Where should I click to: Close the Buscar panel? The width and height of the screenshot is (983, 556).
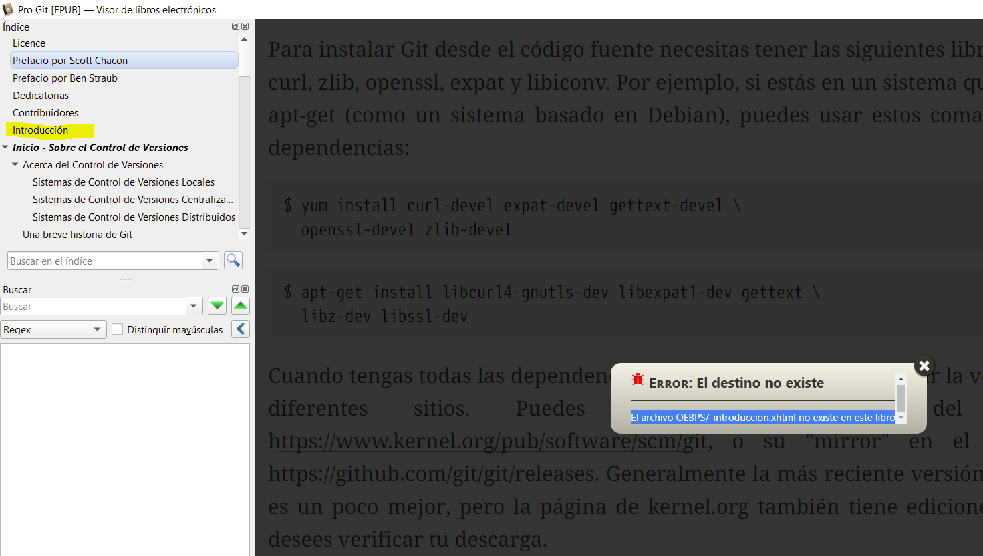click(x=245, y=289)
